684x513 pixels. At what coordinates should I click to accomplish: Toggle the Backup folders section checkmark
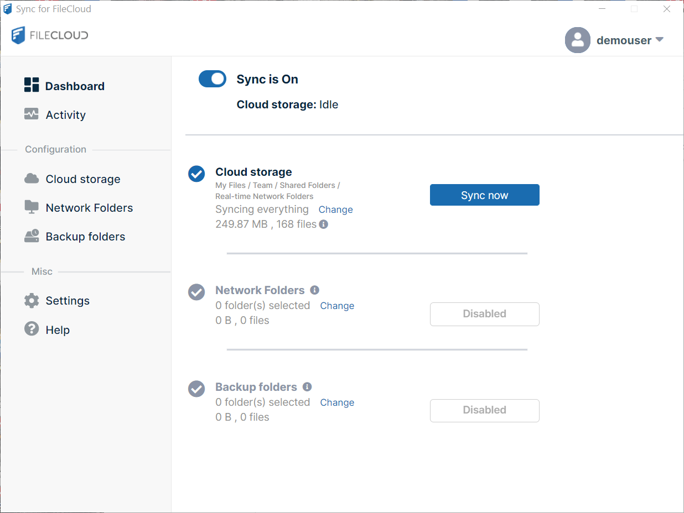click(196, 389)
